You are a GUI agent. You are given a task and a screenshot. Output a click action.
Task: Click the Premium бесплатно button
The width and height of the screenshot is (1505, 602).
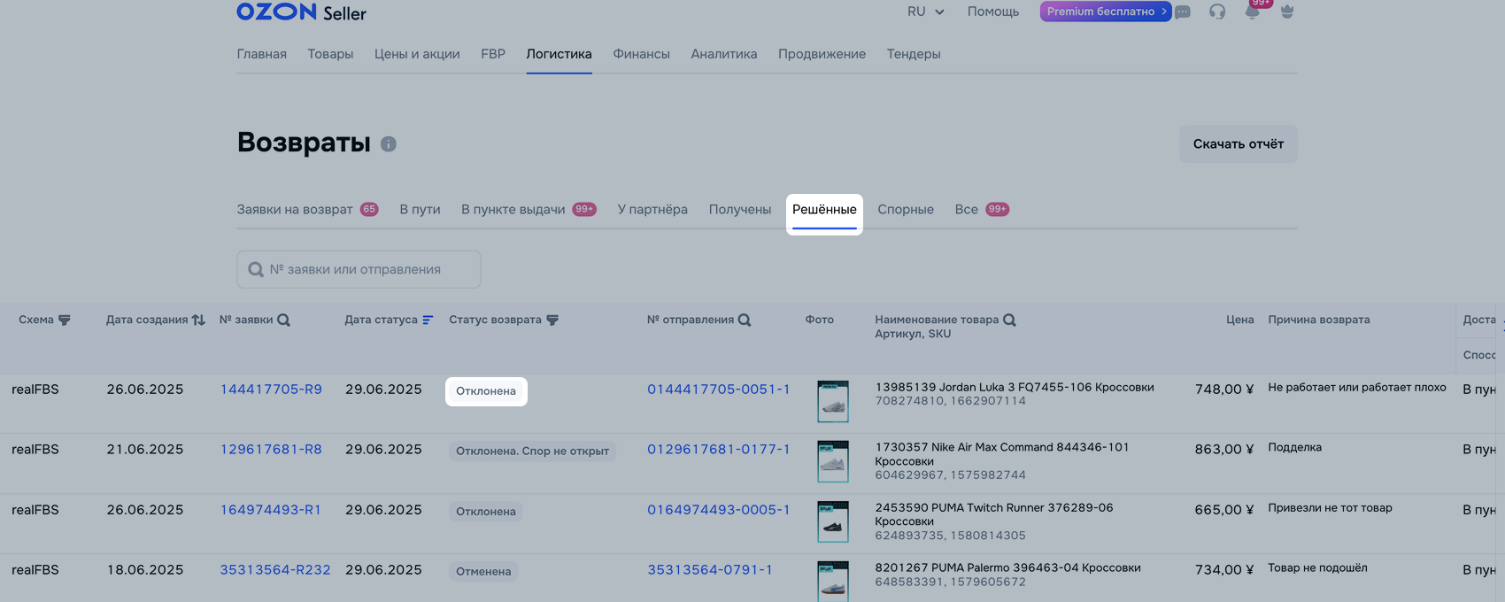click(1106, 12)
